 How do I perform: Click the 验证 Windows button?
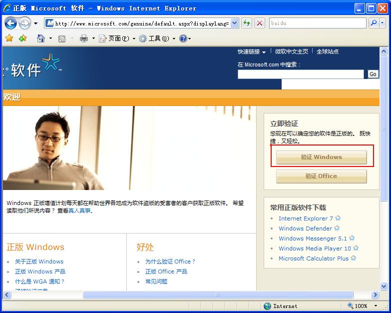point(322,157)
